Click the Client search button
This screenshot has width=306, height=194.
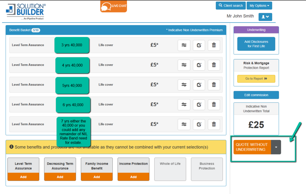pos(230,6)
